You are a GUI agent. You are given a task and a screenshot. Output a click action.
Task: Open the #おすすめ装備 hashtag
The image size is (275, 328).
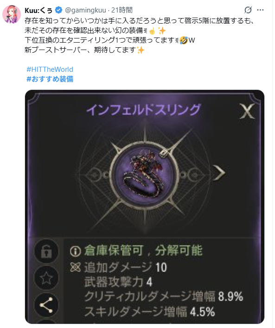50,79
